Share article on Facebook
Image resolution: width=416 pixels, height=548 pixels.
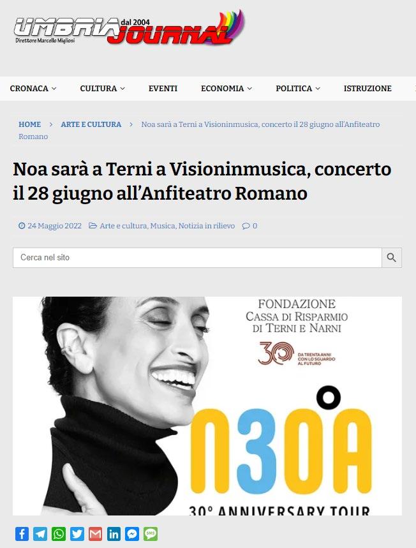coord(22,534)
